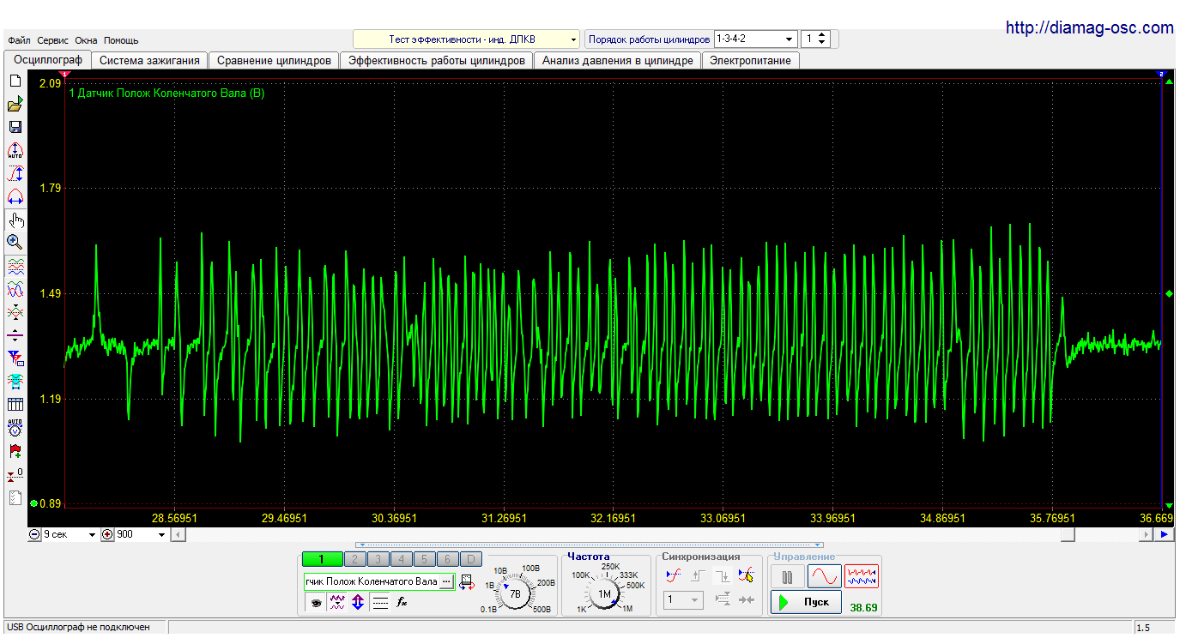Viewport: 1186px width, 638px height.
Task: Click the blue-purple vertical arrows icon
Action: (358, 602)
